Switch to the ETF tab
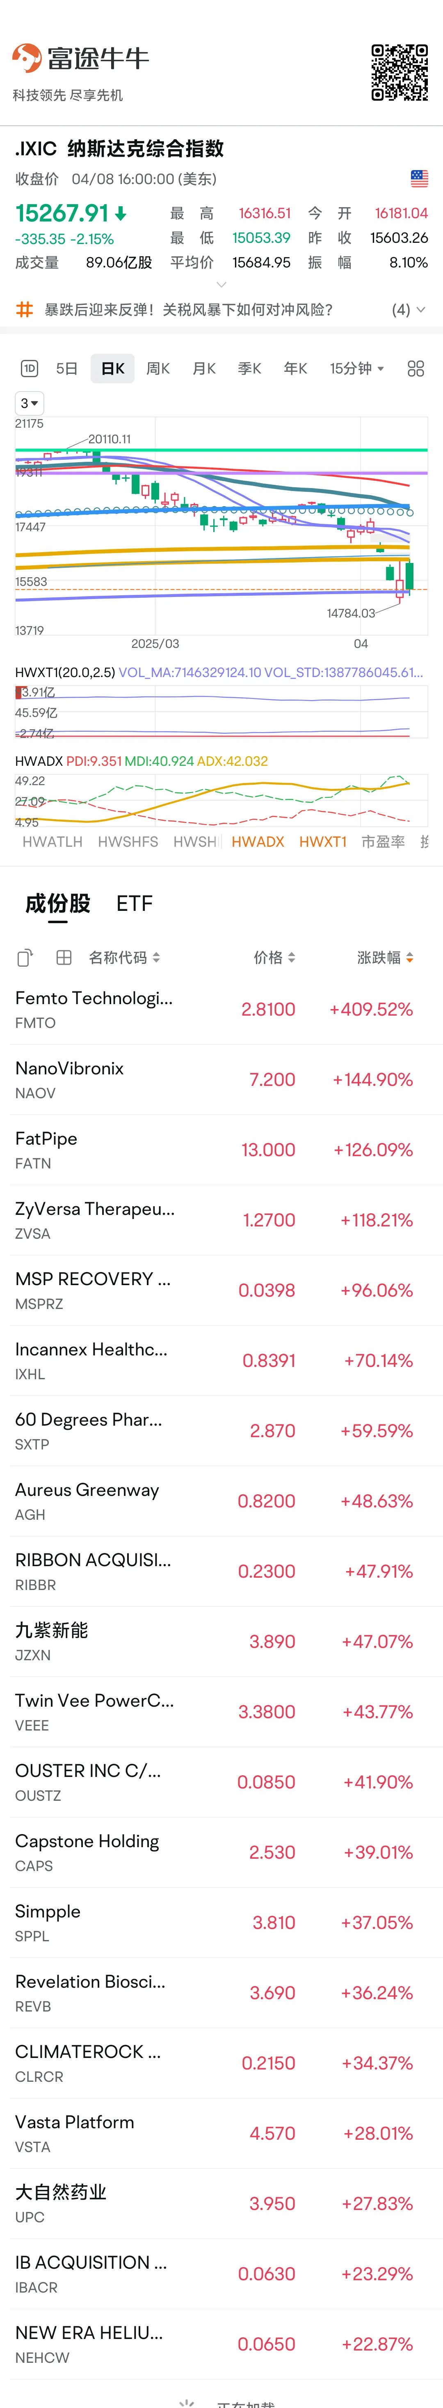 134,903
